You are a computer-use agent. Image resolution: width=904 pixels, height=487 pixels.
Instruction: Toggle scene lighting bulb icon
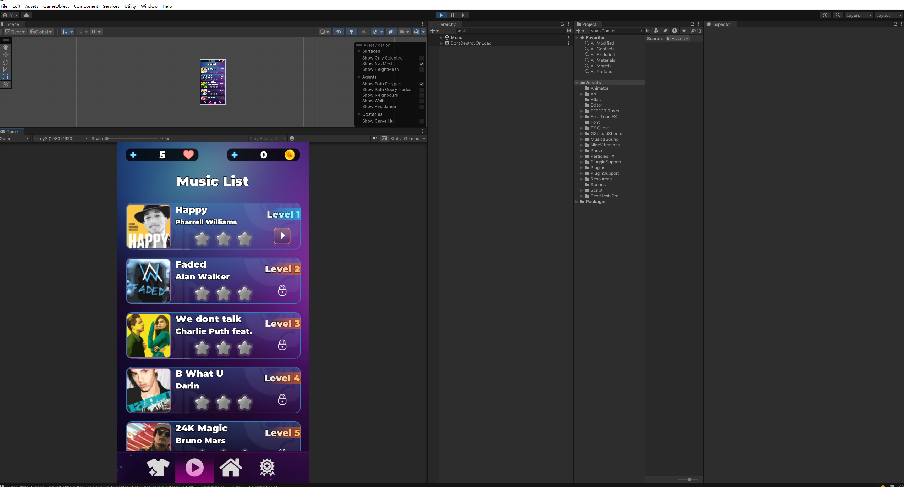tap(351, 32)
